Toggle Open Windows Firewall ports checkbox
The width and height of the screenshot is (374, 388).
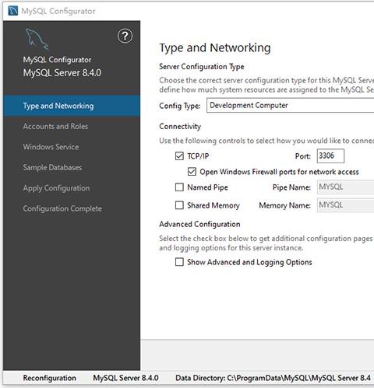point(192,172)
